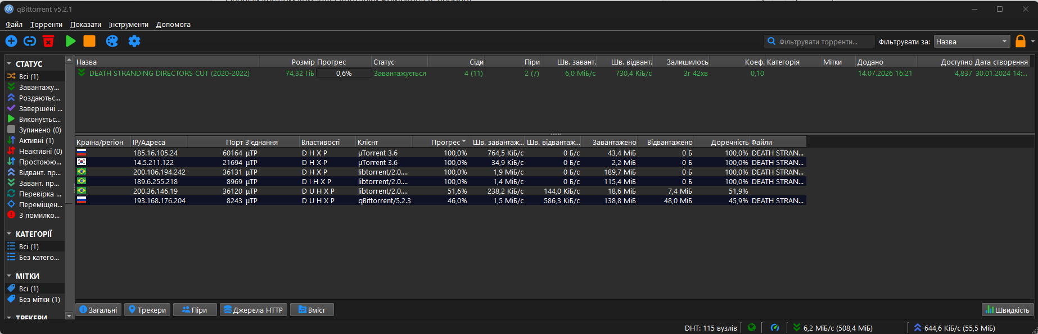The height and width of the screenshot is (334, 1038).
Task: Filter by 'Неактивні (0)' status
Action: click(x=35, y=151)
